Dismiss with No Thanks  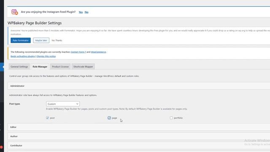(x=57, y=41)
